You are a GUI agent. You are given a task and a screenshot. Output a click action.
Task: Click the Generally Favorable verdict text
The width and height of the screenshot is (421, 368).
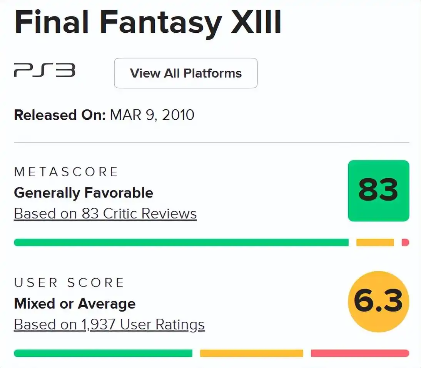(x=84, y=193)
